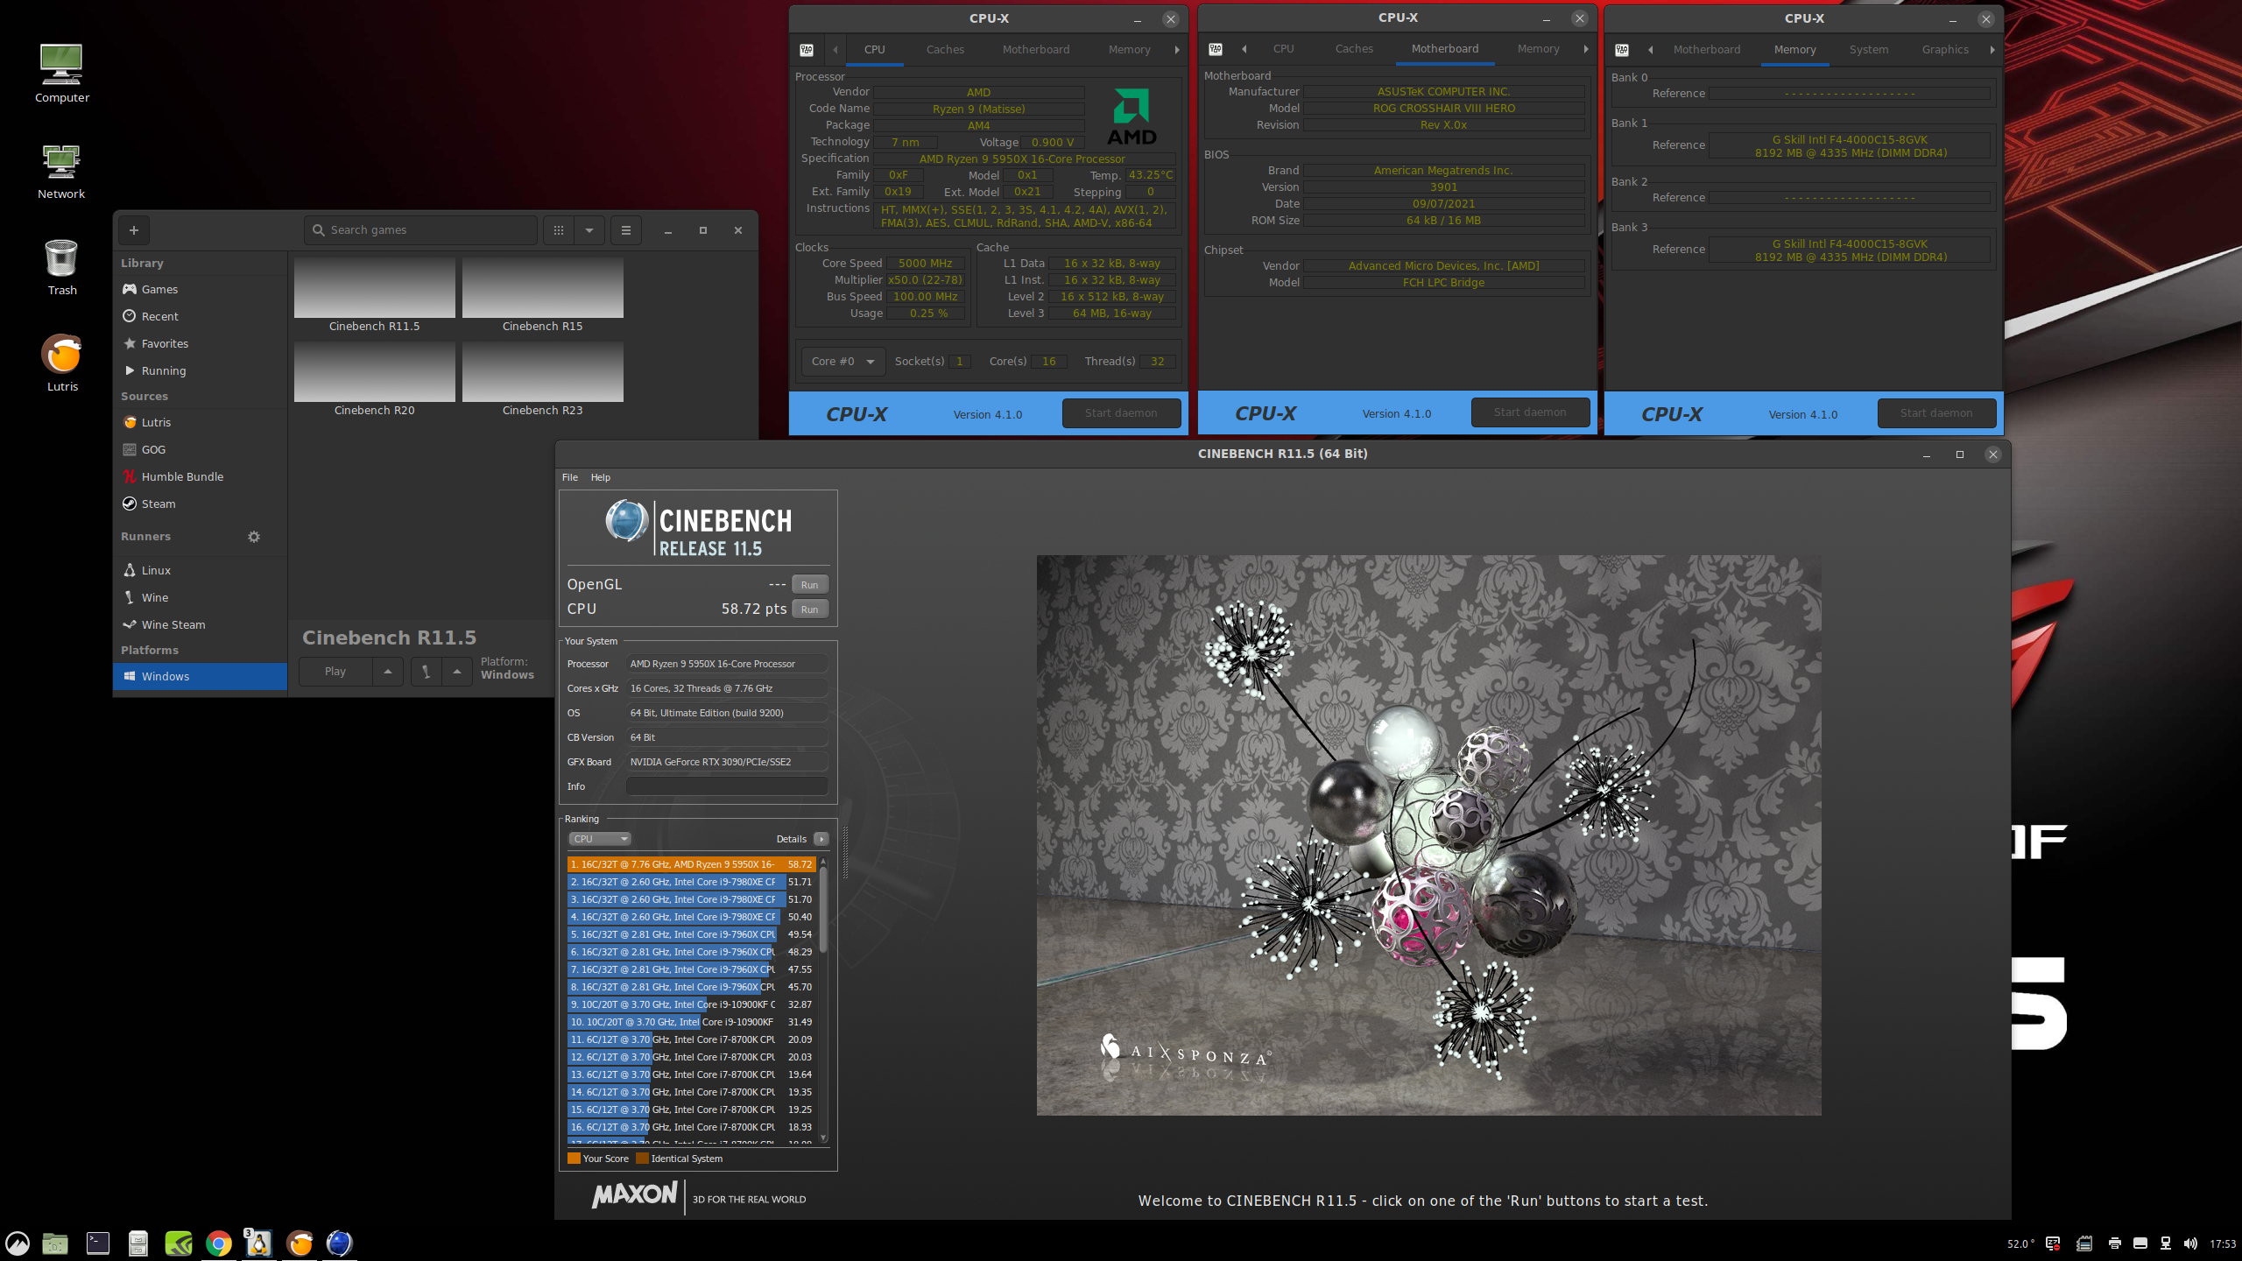Screen dimensions: 2242x1261
Task: Open the Network desktop icon
Action: click(x=61, y=172)
